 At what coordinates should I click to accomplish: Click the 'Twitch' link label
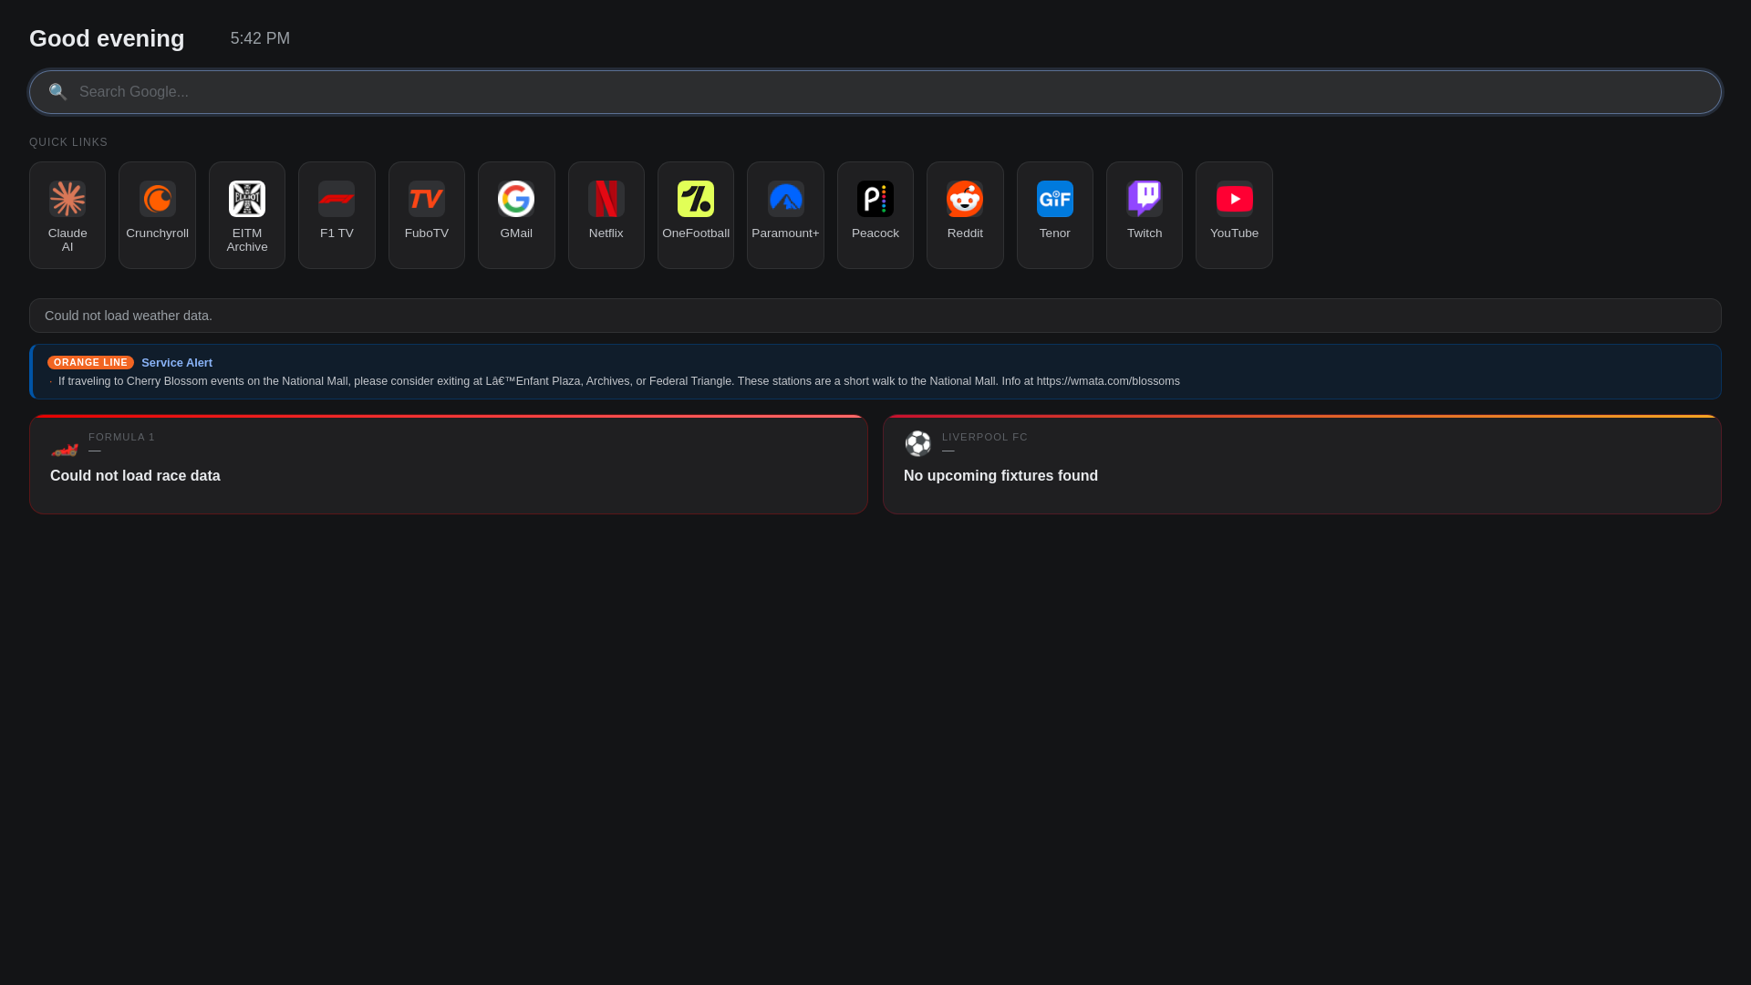tap(1145, 233)
